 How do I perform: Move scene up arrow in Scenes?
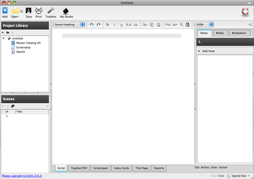(x=8, y=106)
